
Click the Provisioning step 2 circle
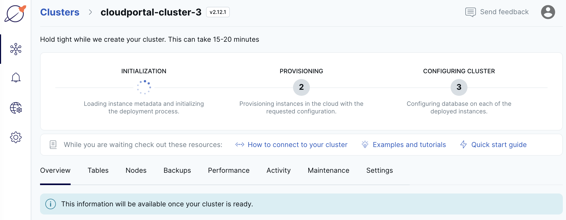pos(301,87)
